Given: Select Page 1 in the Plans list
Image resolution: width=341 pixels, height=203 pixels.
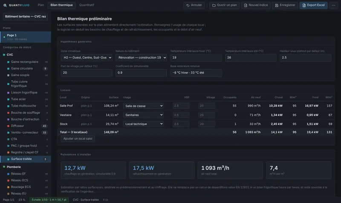Looking at the screenshot, I should coord(26,37).
